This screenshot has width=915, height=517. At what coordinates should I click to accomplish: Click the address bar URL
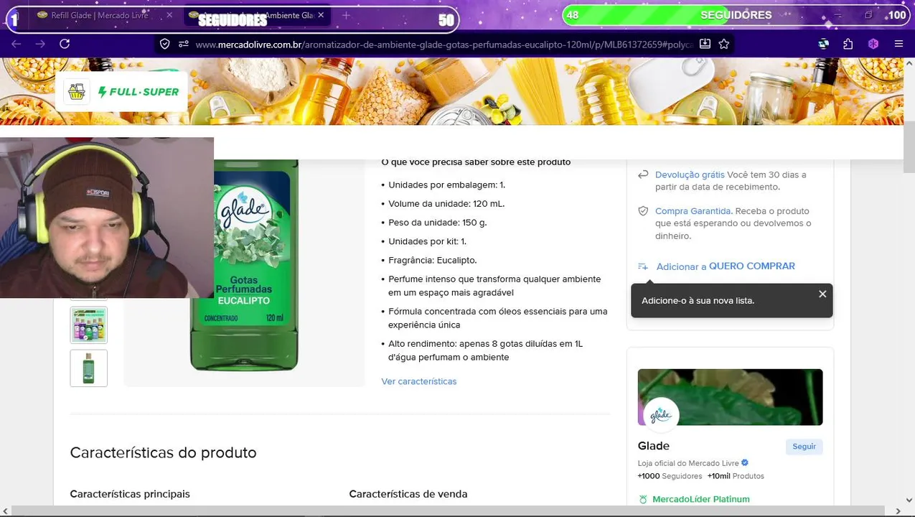point(445,45)
